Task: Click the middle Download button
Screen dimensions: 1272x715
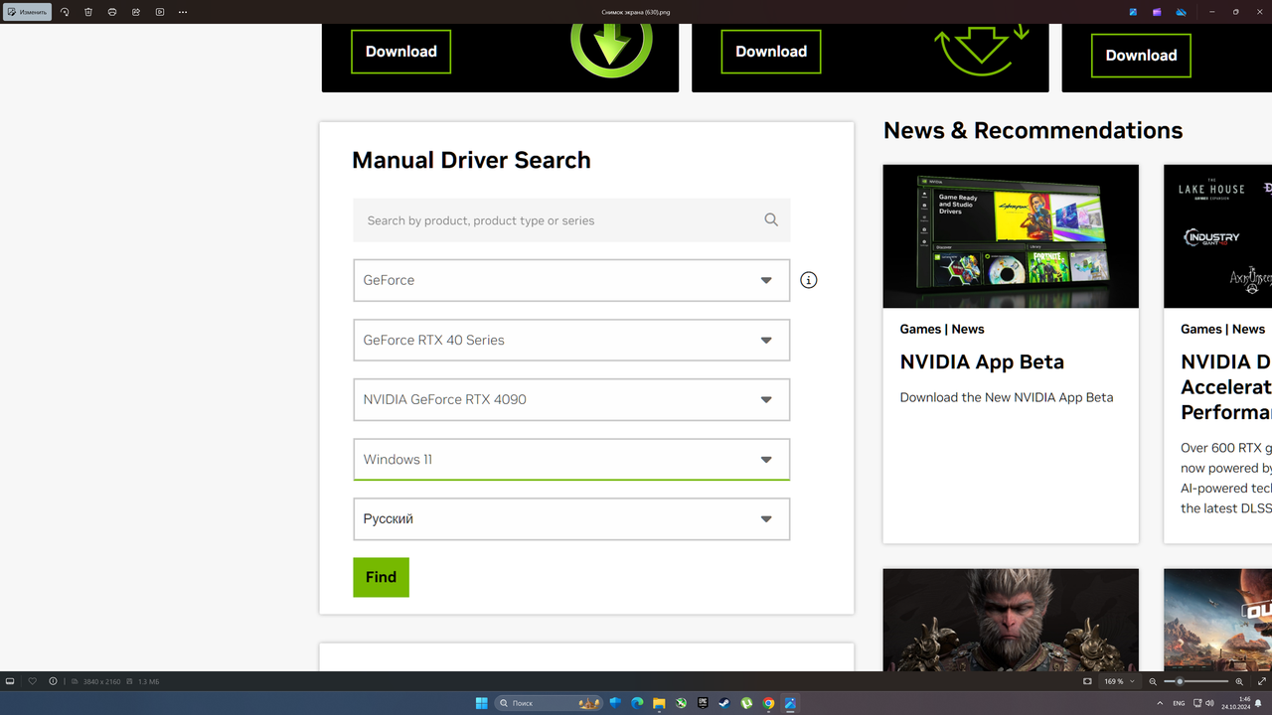Action: tap(771, 52)
